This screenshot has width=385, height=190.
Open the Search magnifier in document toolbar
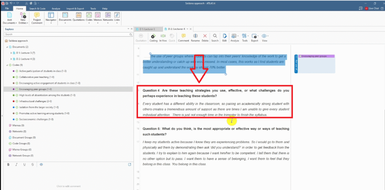pos(215,37)
